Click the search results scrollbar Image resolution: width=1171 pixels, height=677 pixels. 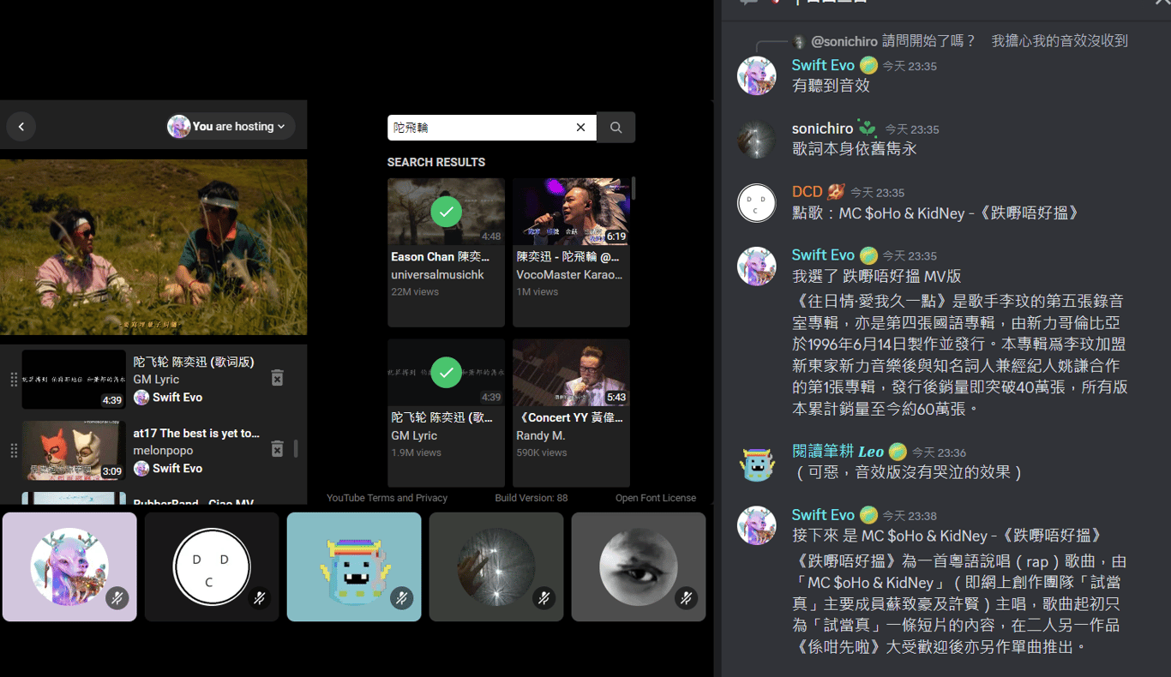634,188
